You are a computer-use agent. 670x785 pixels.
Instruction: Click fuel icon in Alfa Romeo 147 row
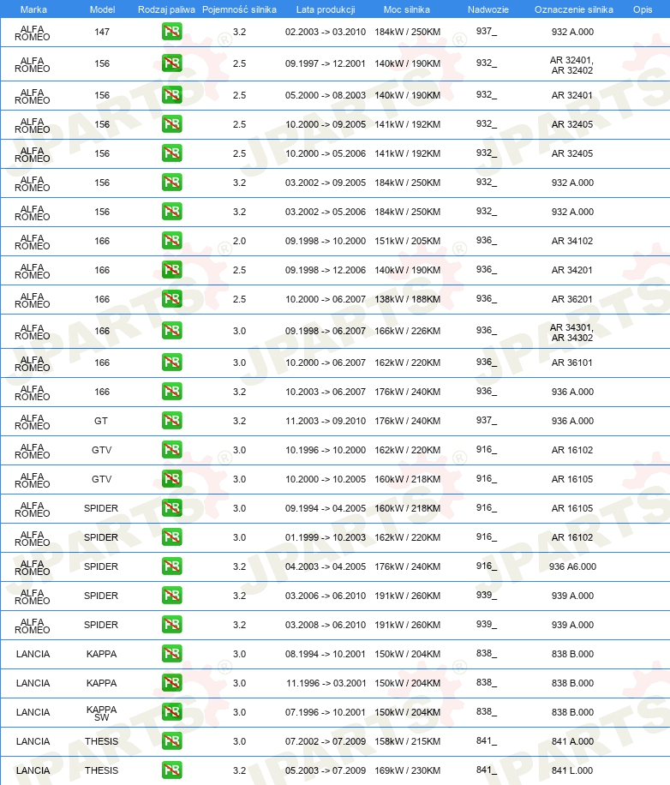[x=171, y=32]
